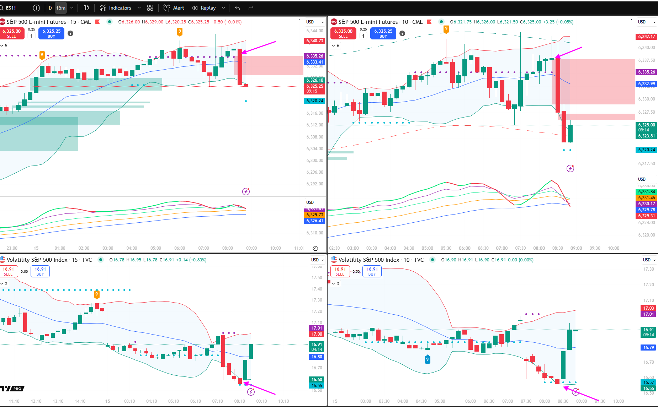Click orange 9 marker on VIX 15 chart
The width and height of the screenshot is (658, 407).
pyautogui.click(x=96, y=294)
